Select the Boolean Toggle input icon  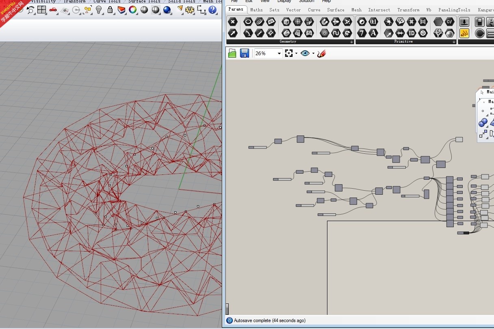[x=480, y=22]
